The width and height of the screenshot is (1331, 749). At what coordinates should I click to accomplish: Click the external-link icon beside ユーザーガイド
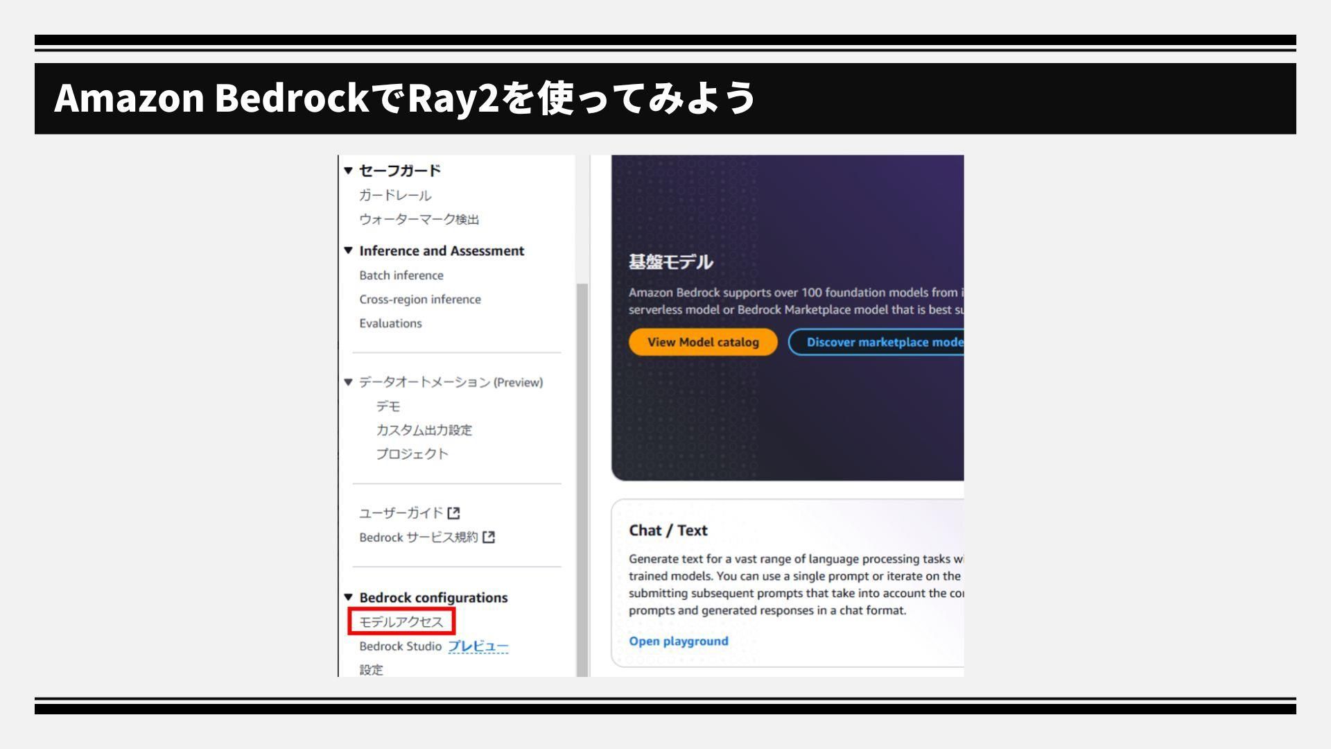(x=454, y=513)
